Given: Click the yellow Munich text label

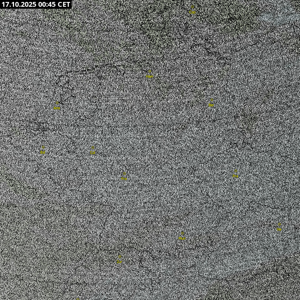Looking at the screenshot, I should (x=182, y=238).
